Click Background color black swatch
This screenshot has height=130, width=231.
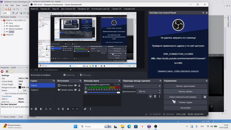[20, 87]
